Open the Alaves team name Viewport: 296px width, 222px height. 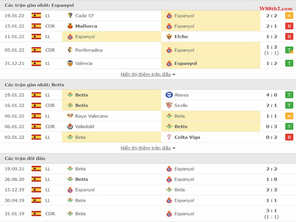(181, 95)
